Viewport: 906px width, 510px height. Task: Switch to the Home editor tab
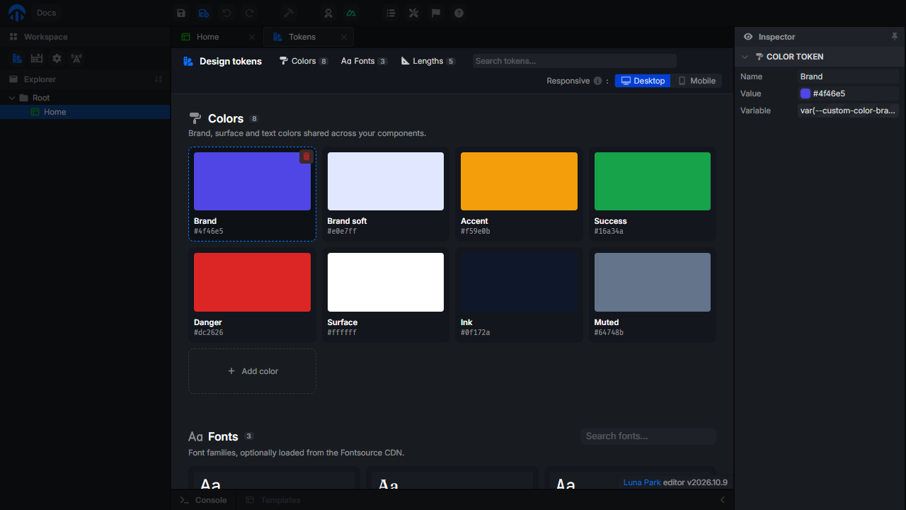pos(207,37)
